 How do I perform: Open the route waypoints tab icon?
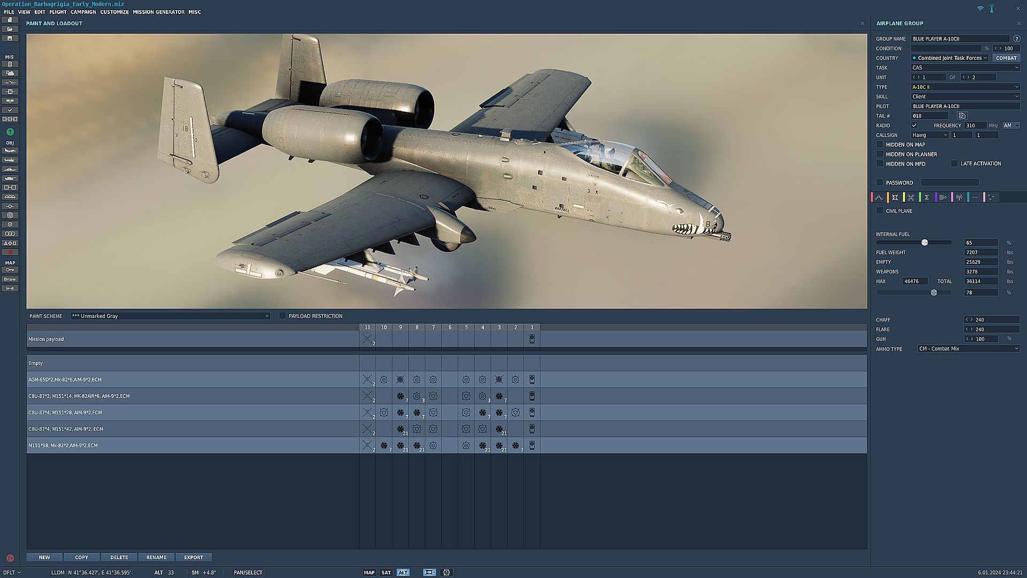pos(879,197)
